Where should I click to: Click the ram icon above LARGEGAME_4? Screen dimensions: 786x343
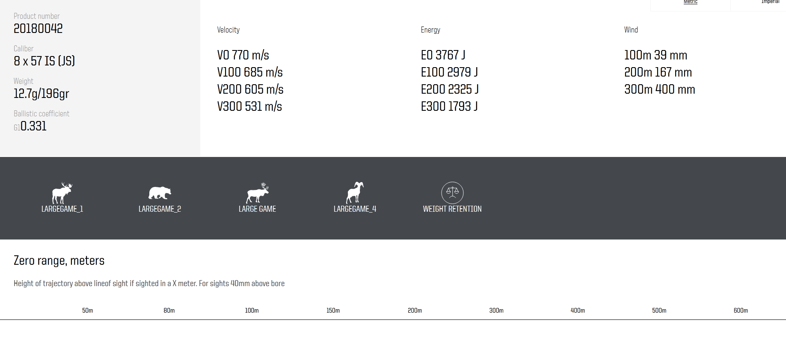[x=355, y=192]
